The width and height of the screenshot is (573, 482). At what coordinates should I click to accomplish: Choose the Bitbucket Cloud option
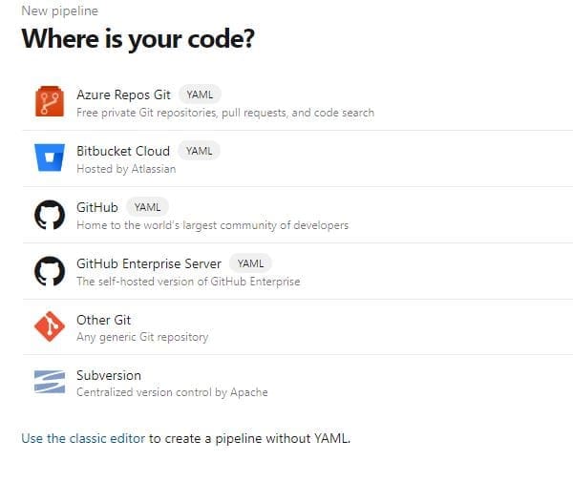coord(123,151)
